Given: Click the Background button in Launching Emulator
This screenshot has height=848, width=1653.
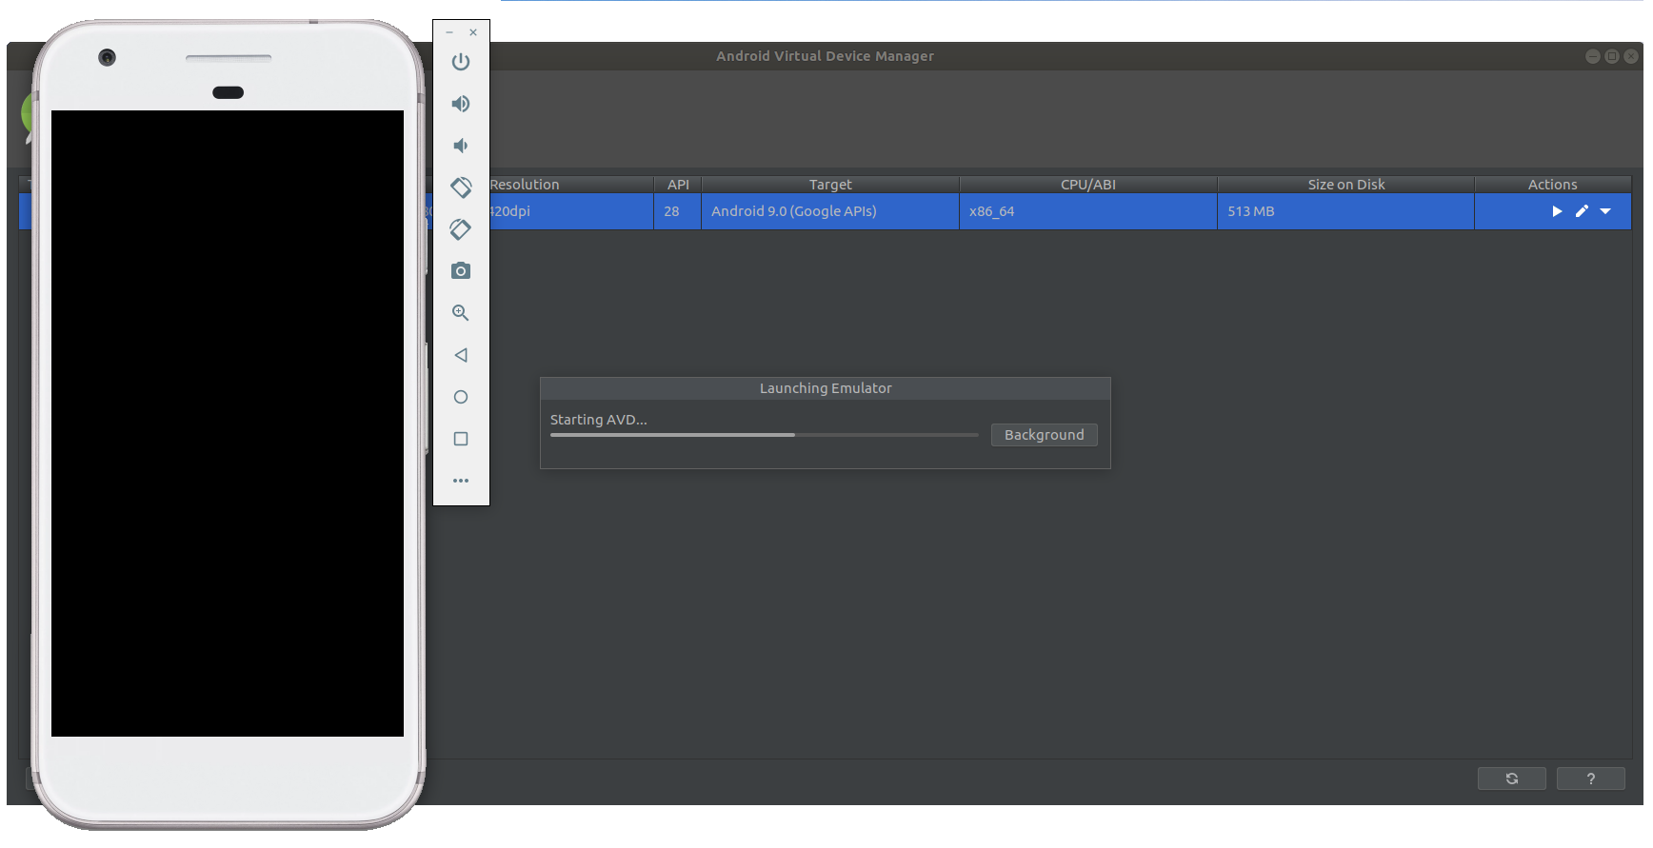Looking at the screenshot, I should [x=1045, y=435].
